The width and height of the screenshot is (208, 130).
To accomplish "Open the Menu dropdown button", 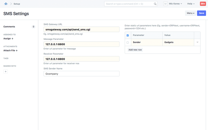I will (190, 13).
